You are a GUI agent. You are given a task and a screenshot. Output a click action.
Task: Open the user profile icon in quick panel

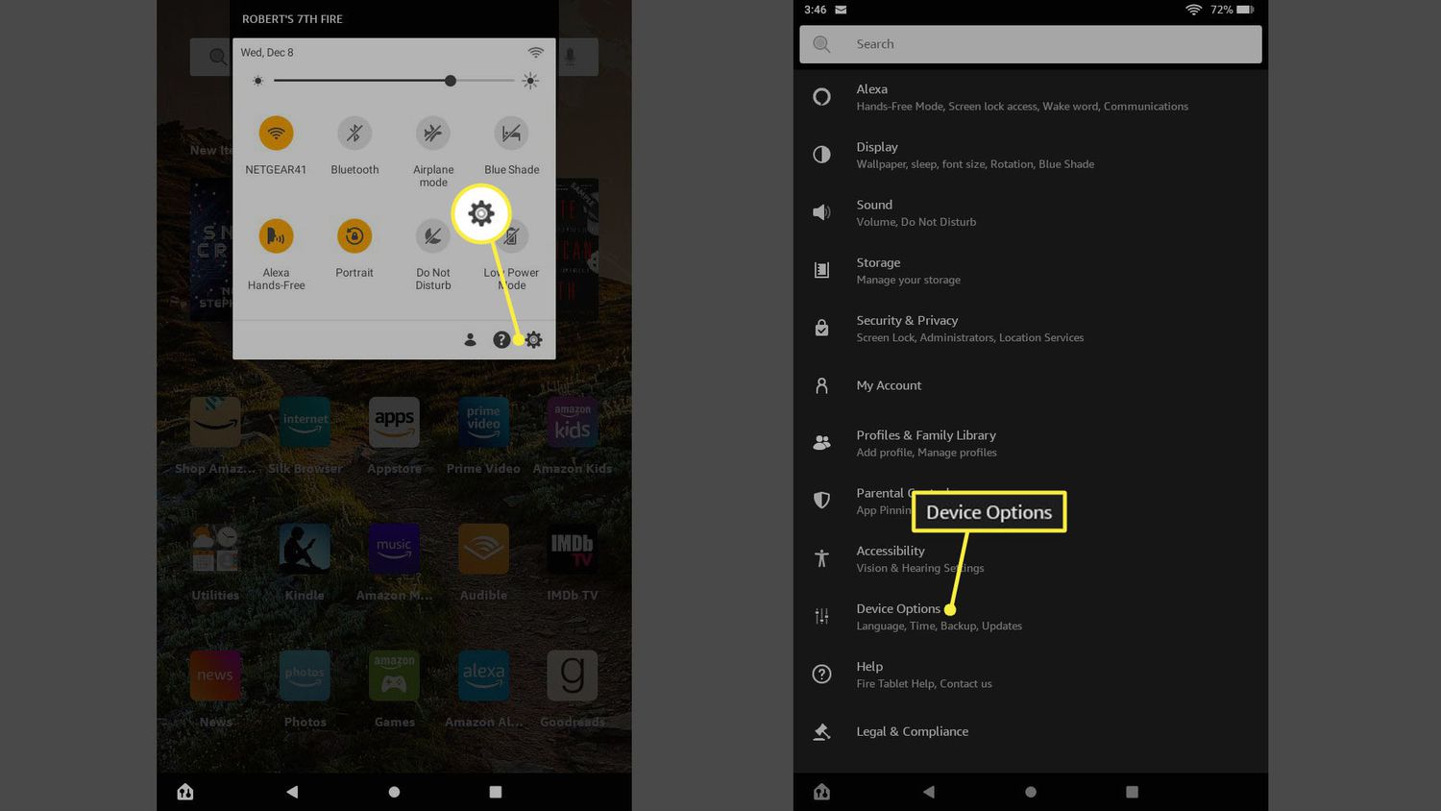(470, 339)
